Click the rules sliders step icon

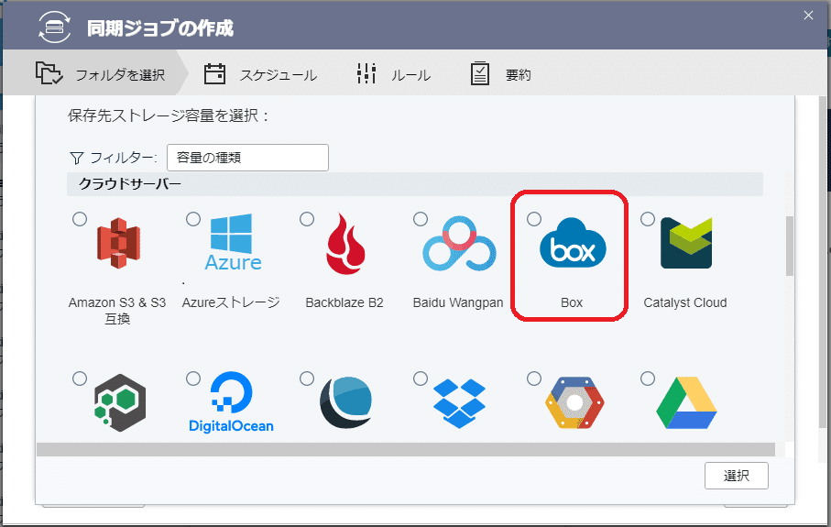pos(366,73)
